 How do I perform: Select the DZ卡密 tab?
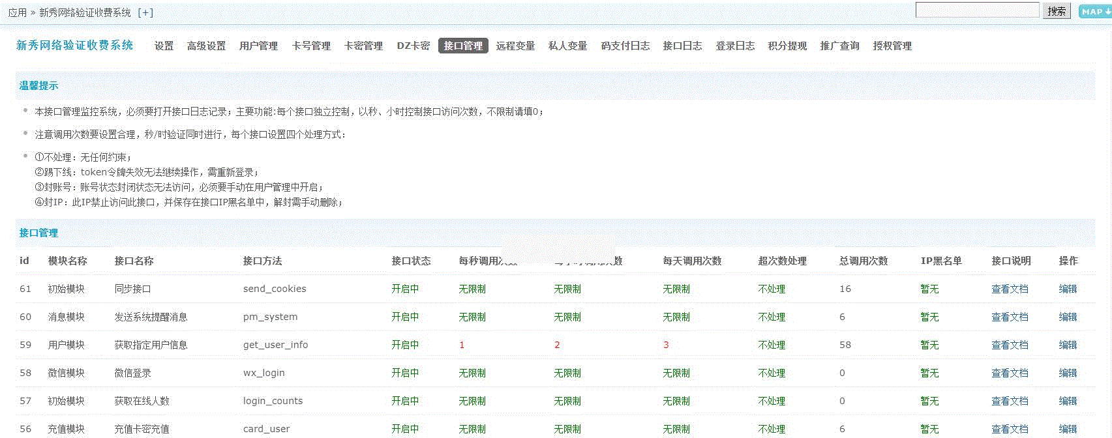413,46
